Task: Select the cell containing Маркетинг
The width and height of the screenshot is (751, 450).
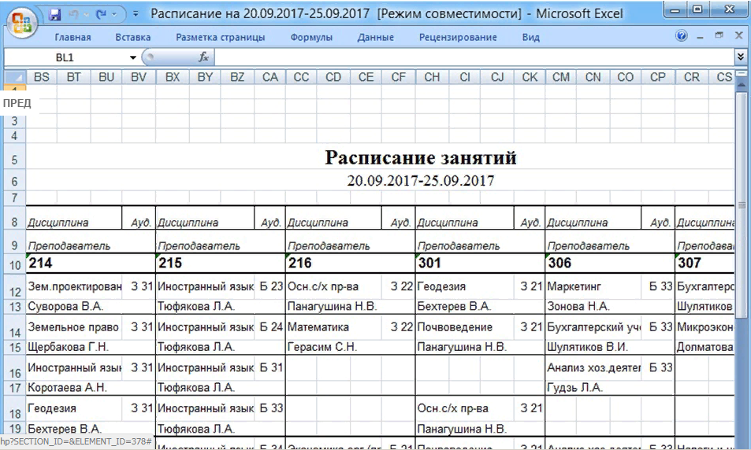Action: tap(593, 287)
